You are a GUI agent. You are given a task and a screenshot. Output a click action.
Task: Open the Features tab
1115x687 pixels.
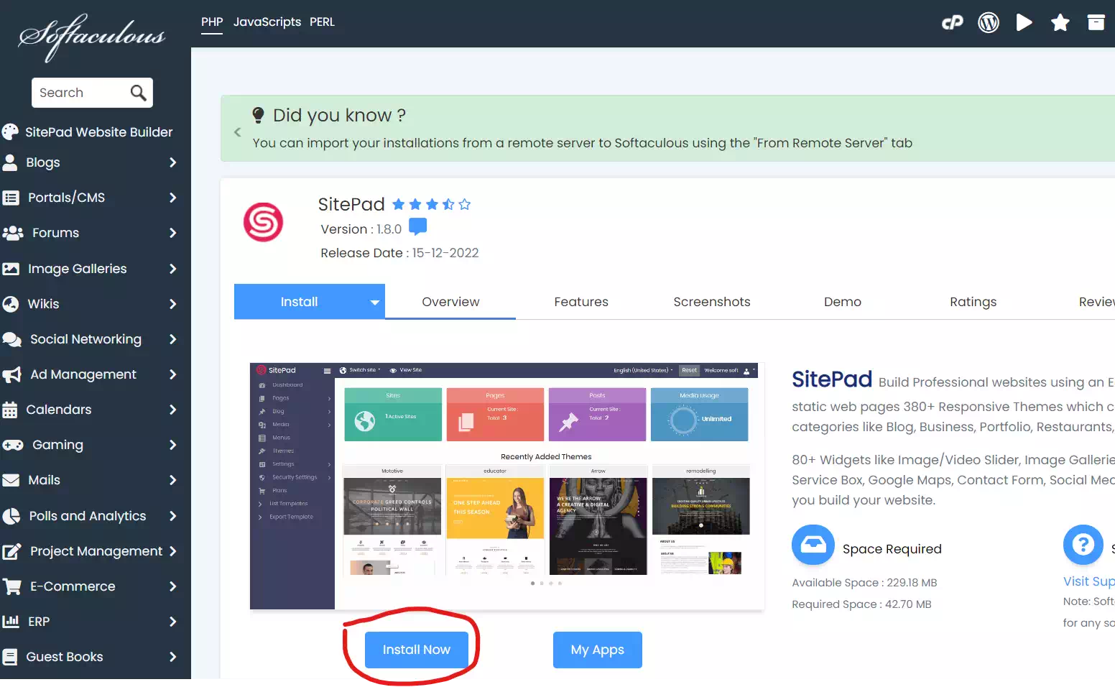point(581,302)
